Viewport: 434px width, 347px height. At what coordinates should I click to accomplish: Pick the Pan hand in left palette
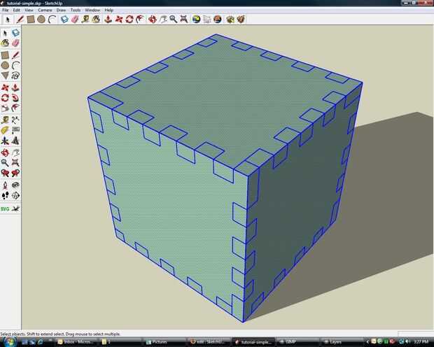point(15,153)
